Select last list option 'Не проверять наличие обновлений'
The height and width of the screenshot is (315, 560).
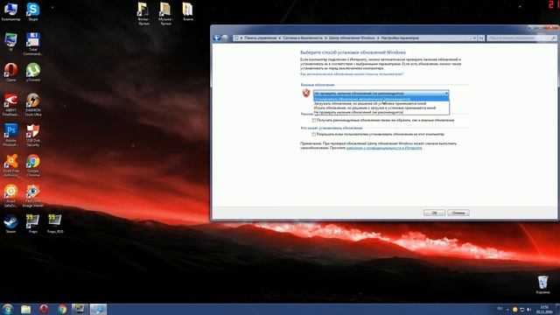pyautogui.click(x=381, y=112)
